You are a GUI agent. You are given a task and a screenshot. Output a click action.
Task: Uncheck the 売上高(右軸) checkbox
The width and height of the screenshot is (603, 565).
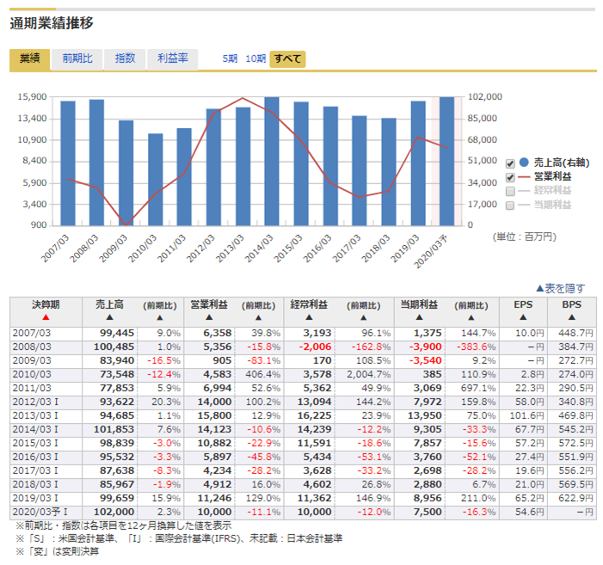click(x=510, y=163)
